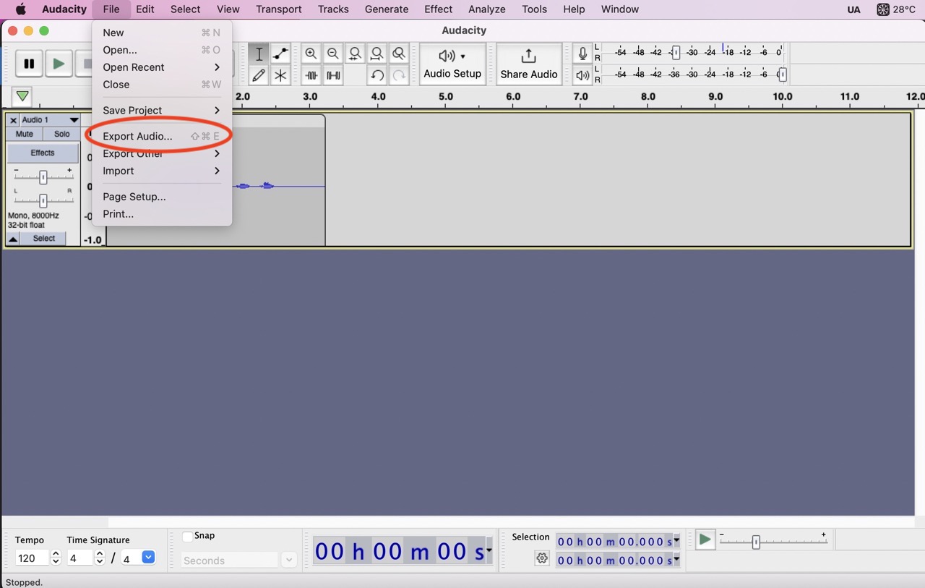Viewport: 925px width, 588px height.
Task: Choose Page Setup... menu item
Action: [x=162, y=197]
